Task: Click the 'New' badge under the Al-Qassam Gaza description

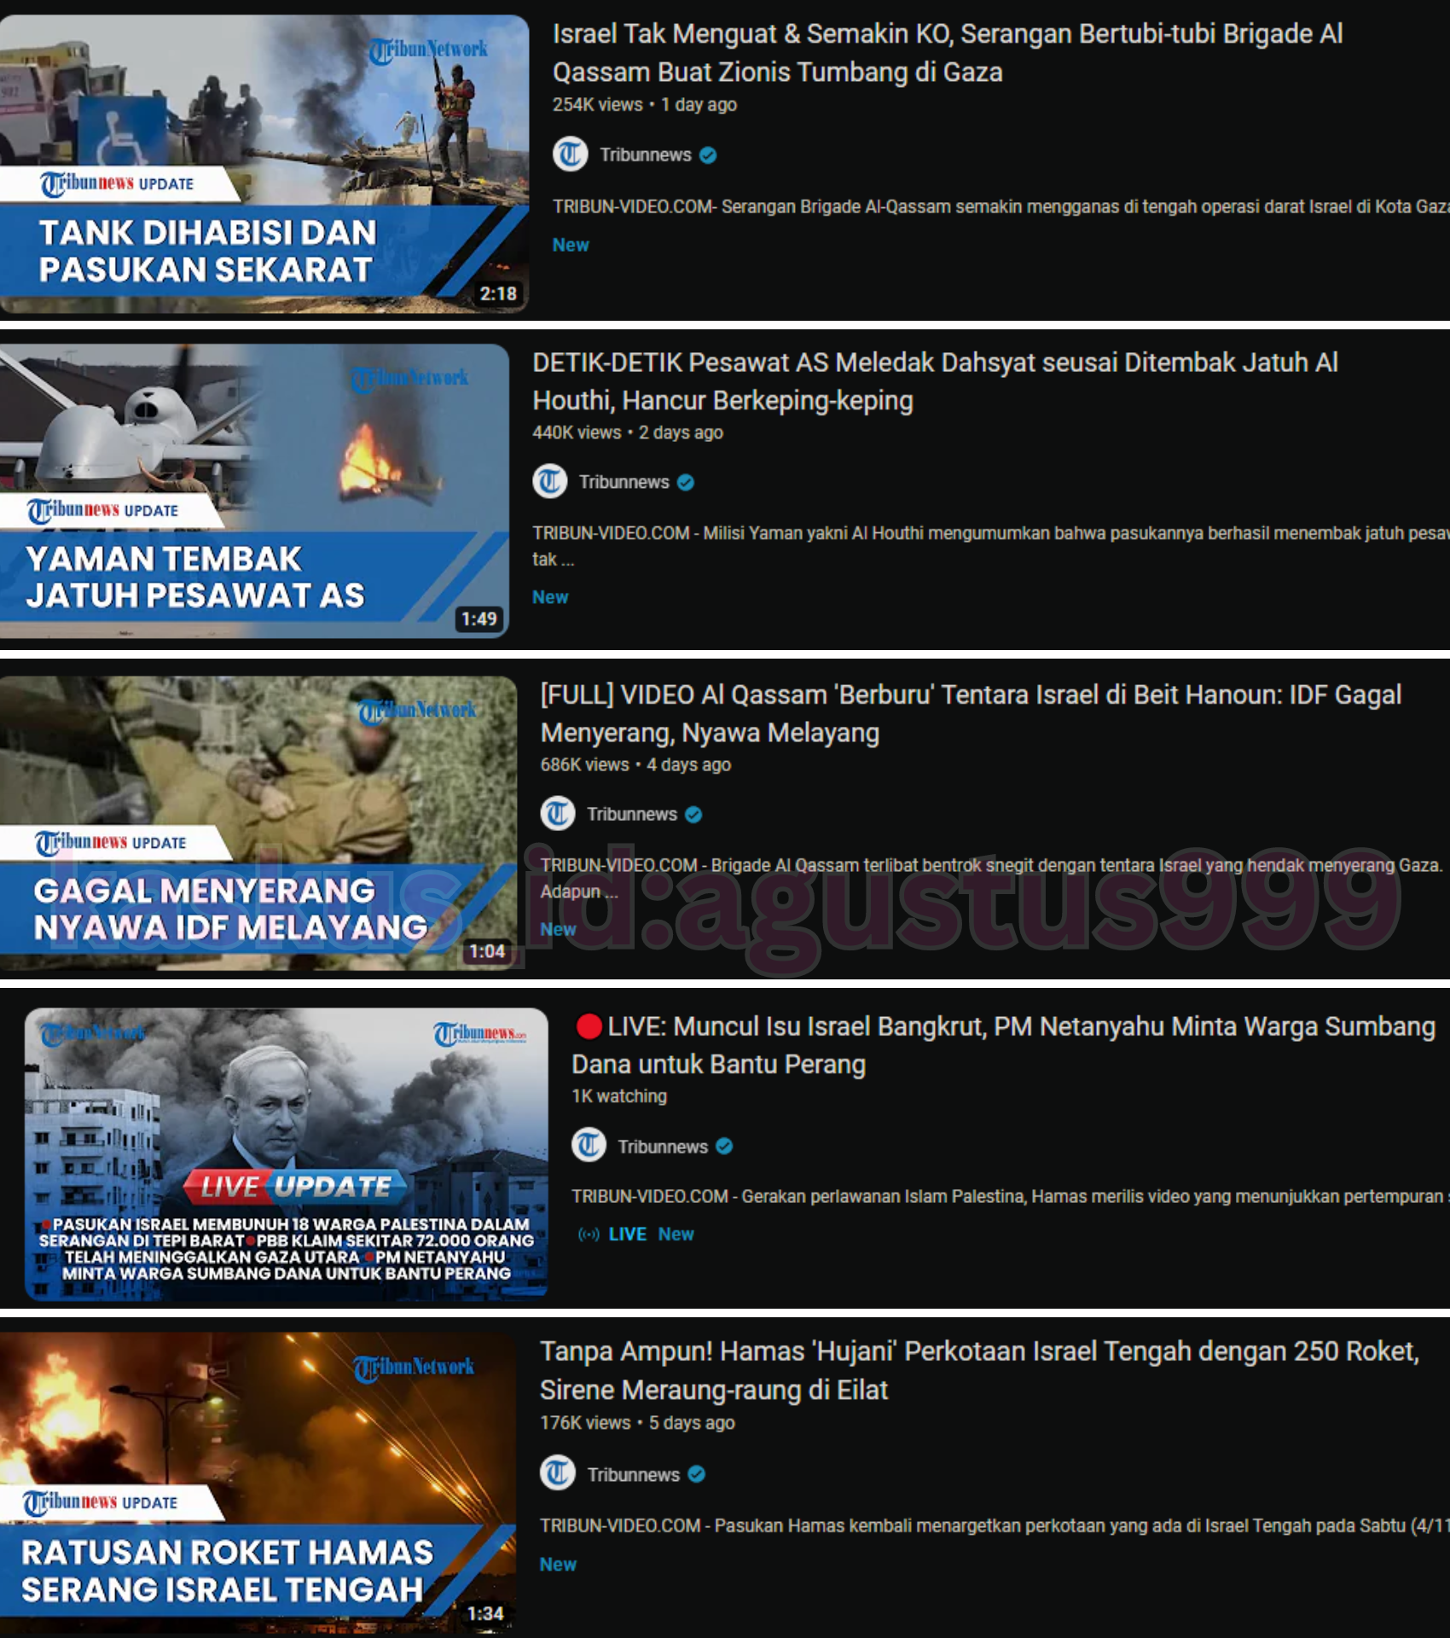Action: 571,245
